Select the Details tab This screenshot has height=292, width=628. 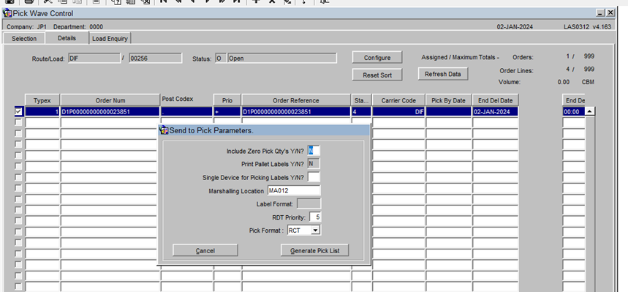pos(67,38)
